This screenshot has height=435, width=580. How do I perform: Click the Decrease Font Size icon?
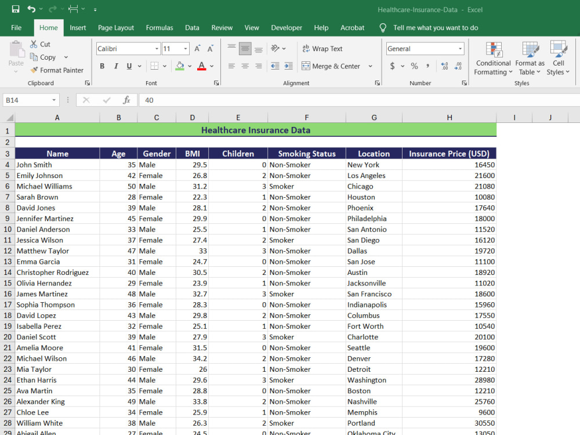(x=211, y=49)
